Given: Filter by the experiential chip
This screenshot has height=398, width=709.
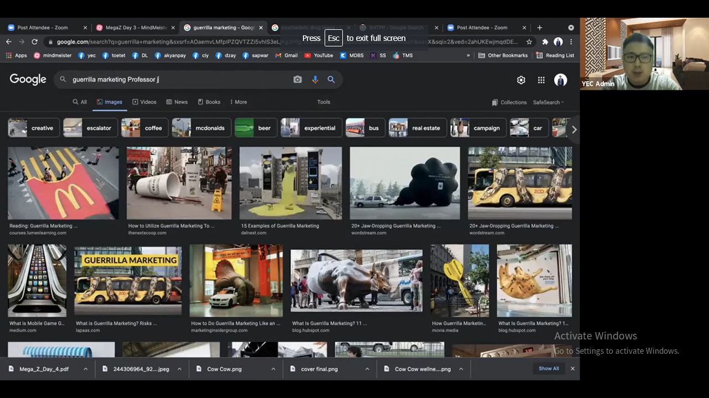Looking at the screenshot, I should point(311,128).
